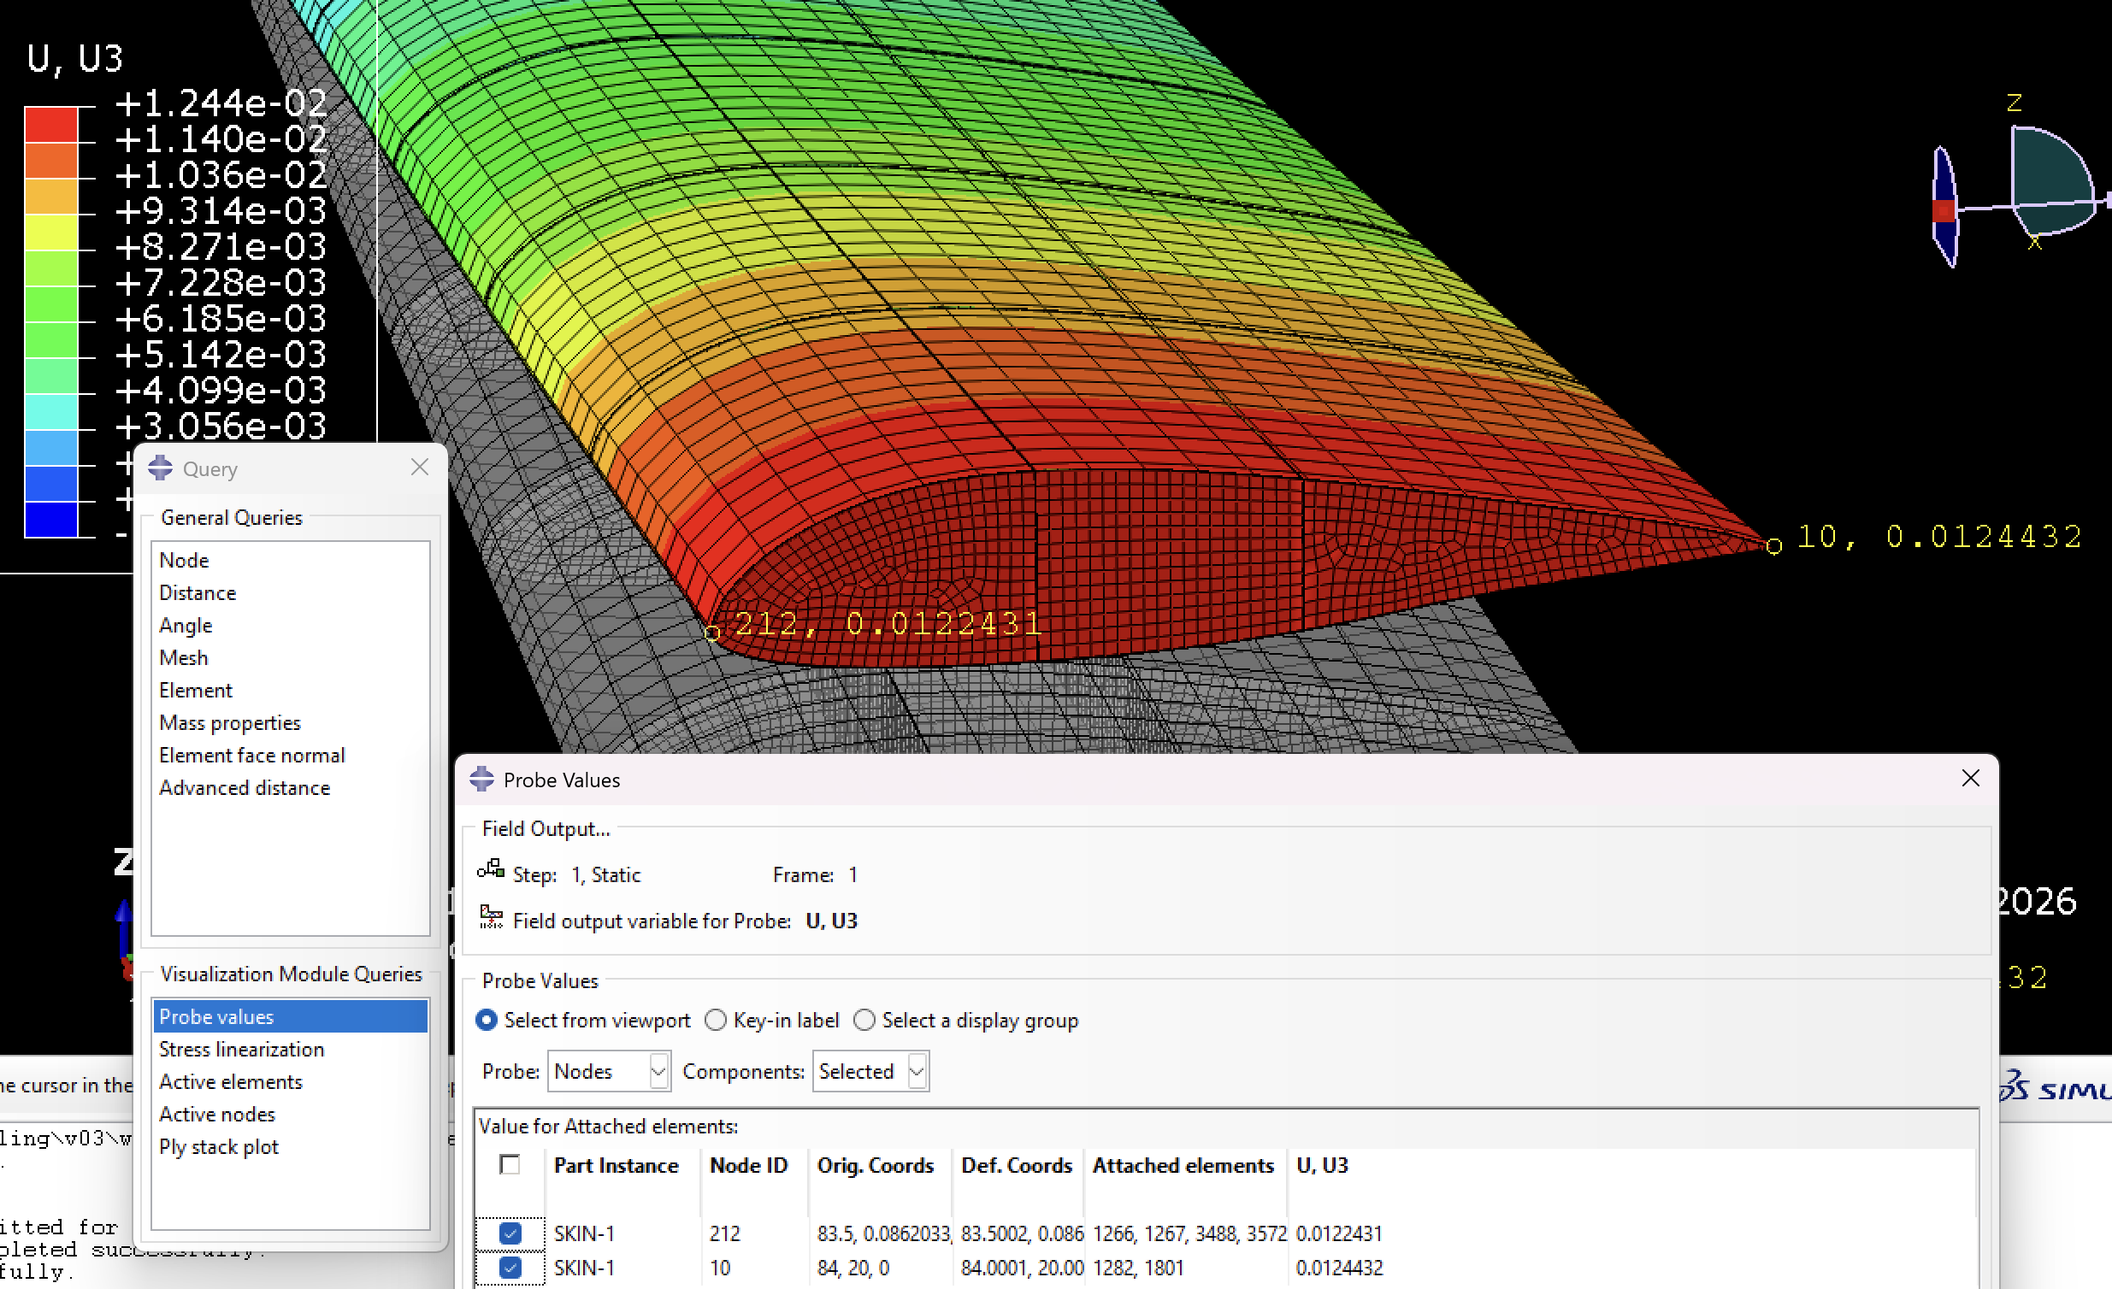Uncheck the Node 212 row checkbox

[510, 1233]
